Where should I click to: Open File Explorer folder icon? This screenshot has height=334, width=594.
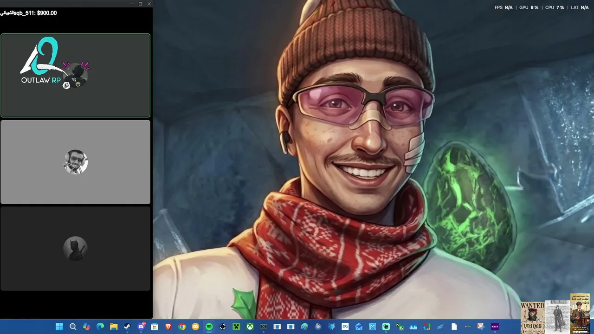(x=114, y=327)
